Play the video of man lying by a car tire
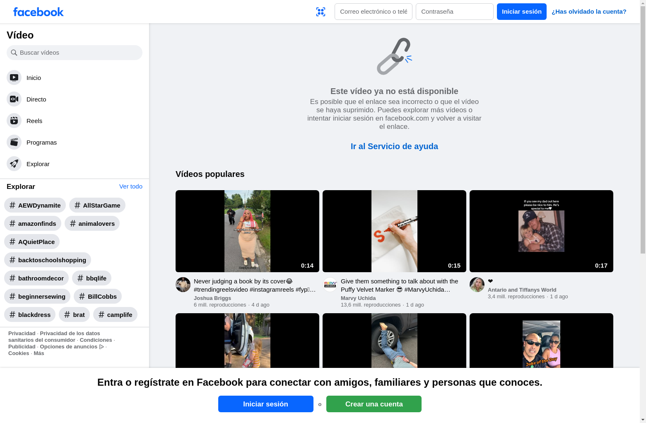The height and width of the screenshot is (423, 646). [x=394, y=341]
